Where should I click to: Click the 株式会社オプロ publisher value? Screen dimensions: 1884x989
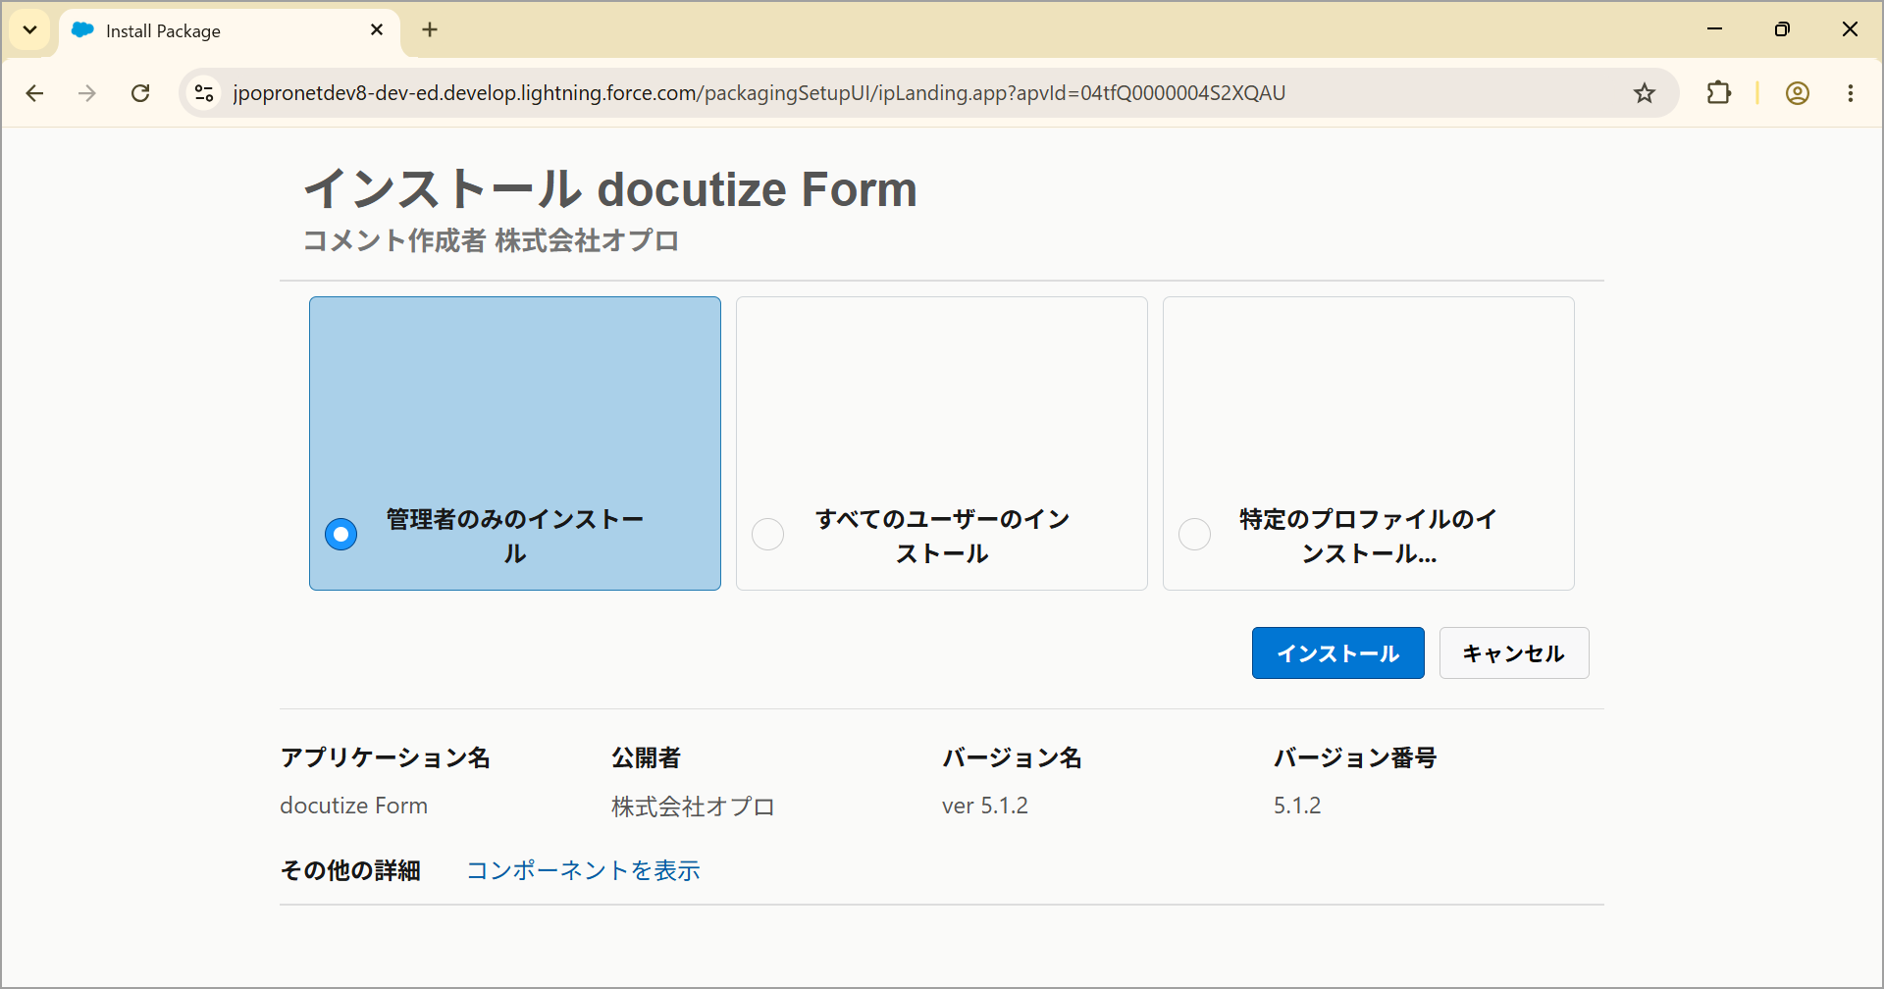pos(693,807)
